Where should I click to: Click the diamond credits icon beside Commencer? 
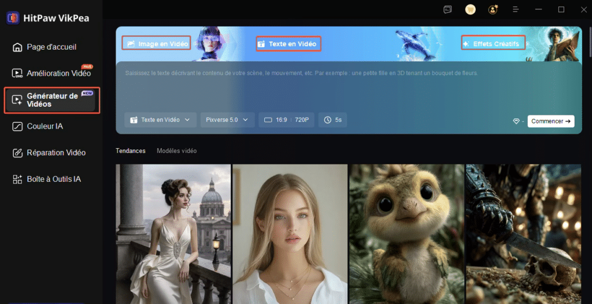click(x=516, y=121)
